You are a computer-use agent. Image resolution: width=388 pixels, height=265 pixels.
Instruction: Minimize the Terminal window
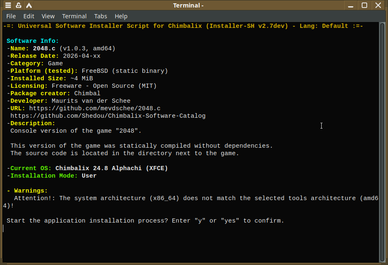tap(350, 5)
